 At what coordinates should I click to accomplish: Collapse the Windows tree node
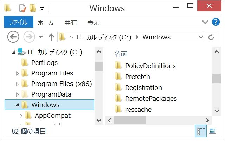click(17, 105)
